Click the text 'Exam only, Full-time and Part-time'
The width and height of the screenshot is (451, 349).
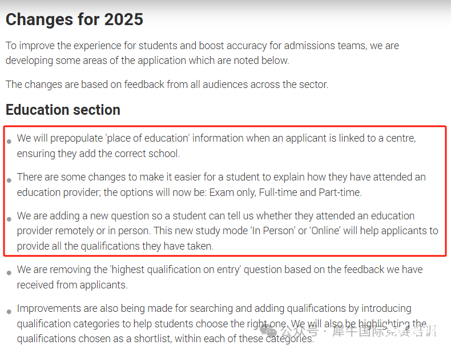(x=285, y=192)
